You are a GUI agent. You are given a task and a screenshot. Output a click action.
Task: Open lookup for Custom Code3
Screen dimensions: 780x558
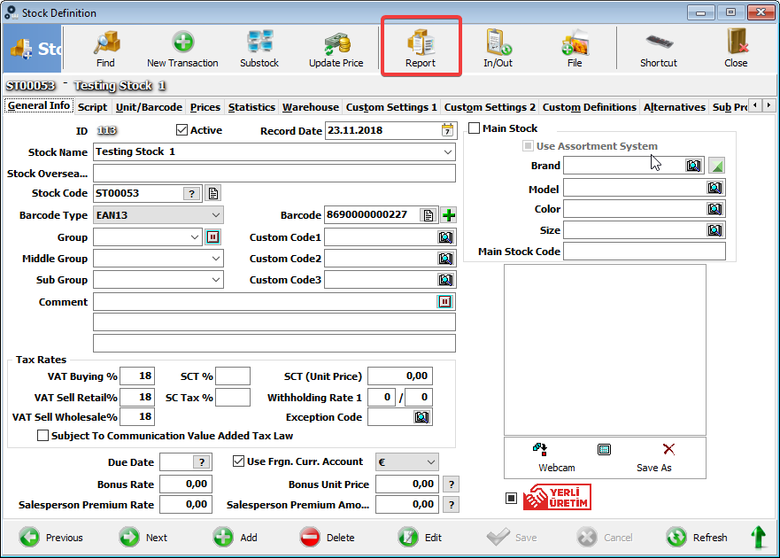pos(445,280)
